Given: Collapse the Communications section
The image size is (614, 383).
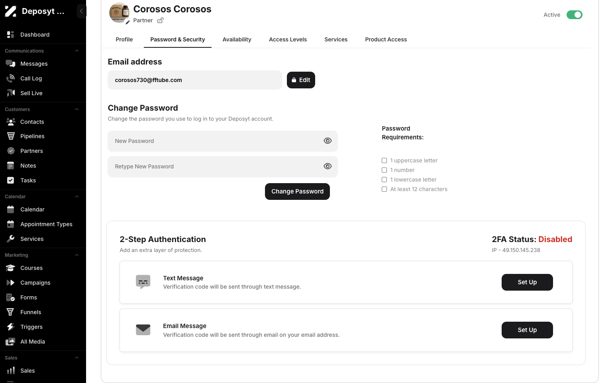Looking at the screenshot, I should click(77, 51).
